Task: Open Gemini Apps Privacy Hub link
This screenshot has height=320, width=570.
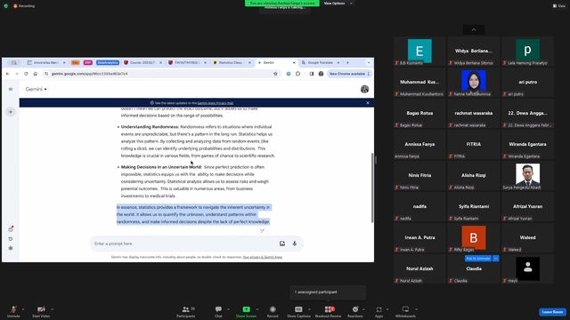Action: tap(216, 103)
